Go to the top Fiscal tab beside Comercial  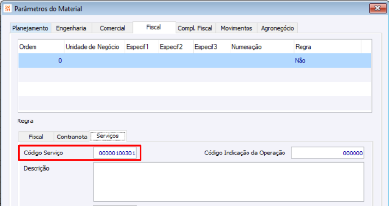(x=154, y=27)
